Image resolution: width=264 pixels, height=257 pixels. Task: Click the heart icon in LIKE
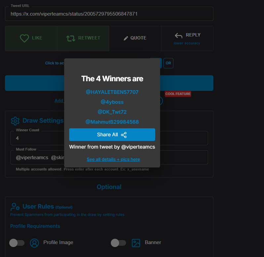[x=24, y=38]
